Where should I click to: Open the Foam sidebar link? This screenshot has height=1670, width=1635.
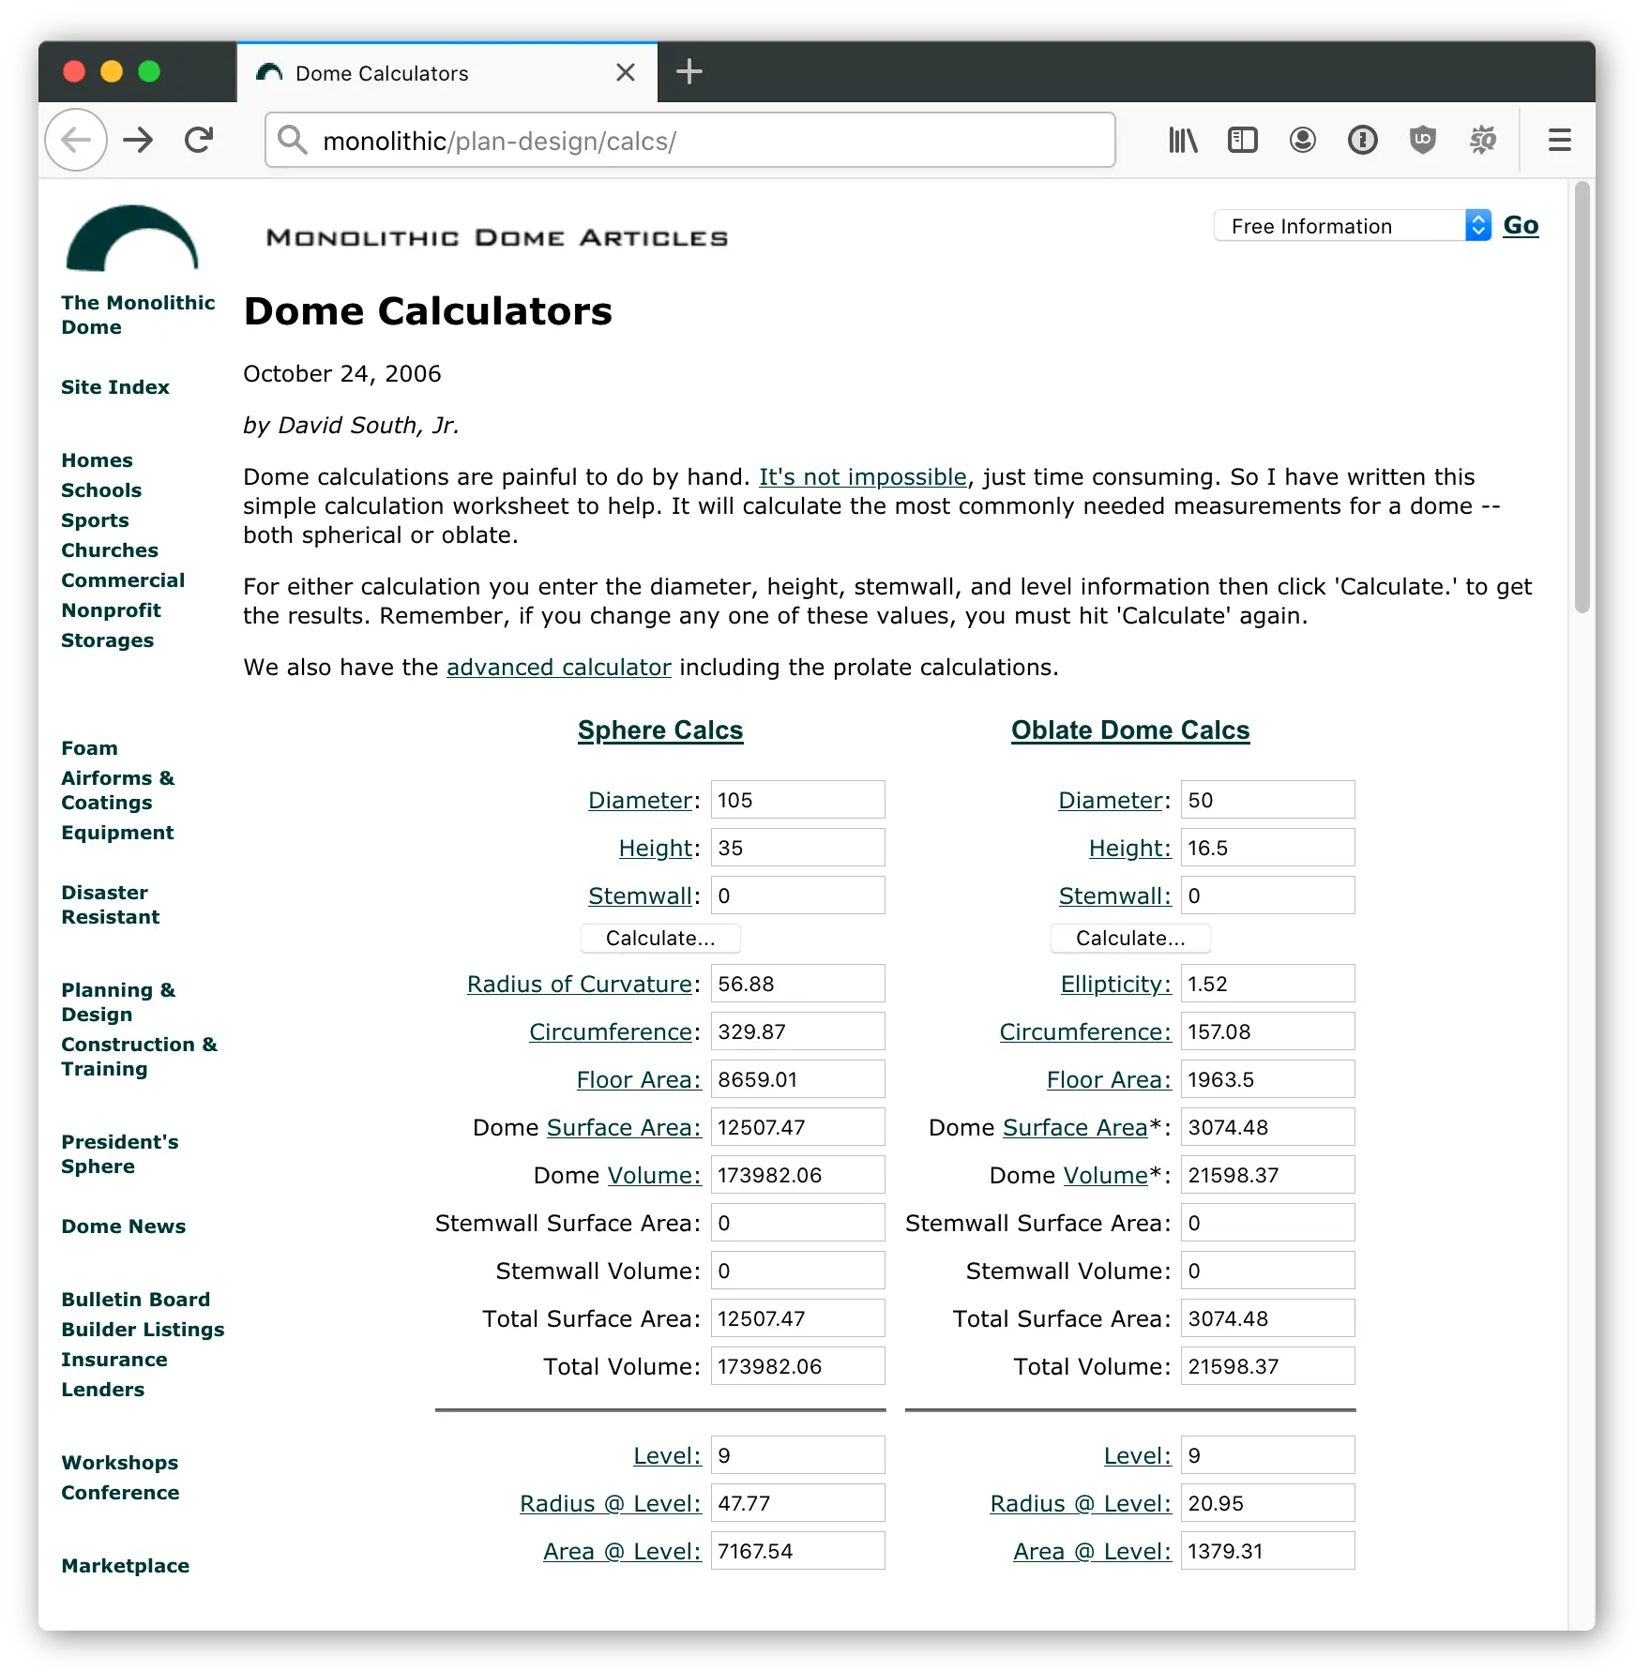[89, 748]
